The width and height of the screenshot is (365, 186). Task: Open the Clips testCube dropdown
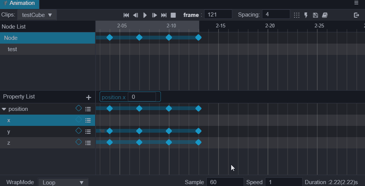37,15
